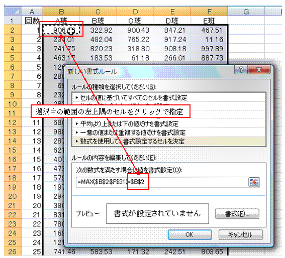Click into the formula input field
Viewport: 285px width, 258px height.
pyautogui.click(x=162, y=182)
